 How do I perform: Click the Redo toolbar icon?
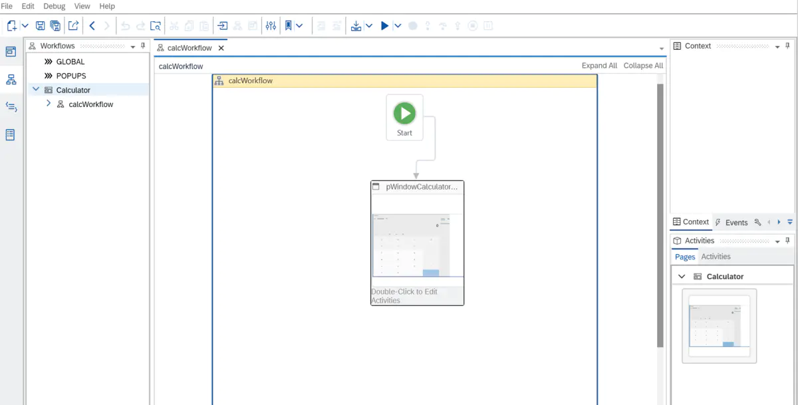140,26
